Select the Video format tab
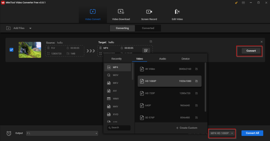 [x=139, y=59]
